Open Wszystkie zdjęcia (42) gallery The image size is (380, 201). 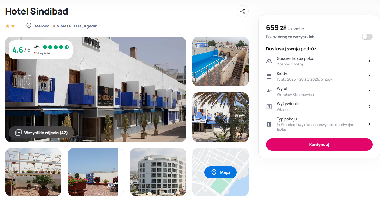pos(41,133)
